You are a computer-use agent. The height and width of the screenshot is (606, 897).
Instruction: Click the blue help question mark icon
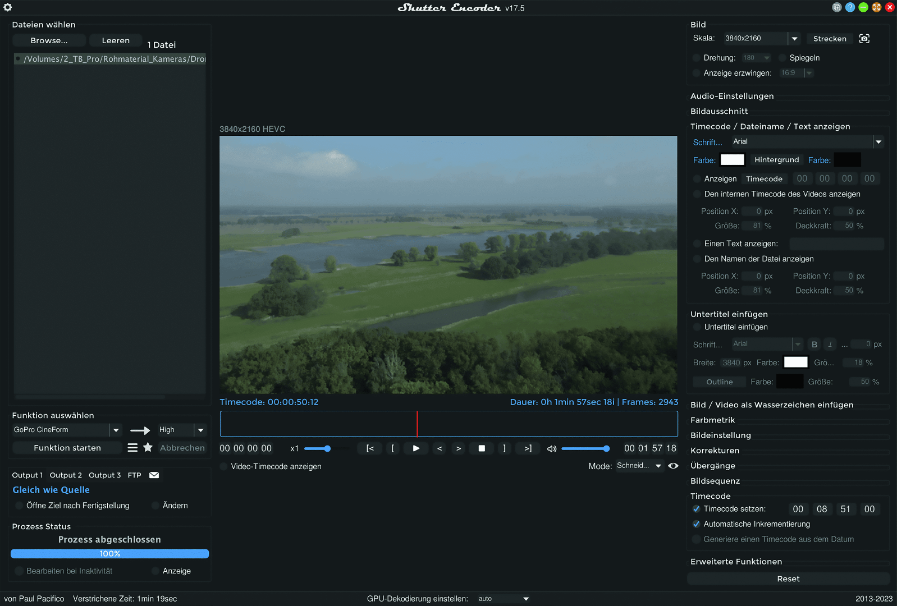click(850, 7)
